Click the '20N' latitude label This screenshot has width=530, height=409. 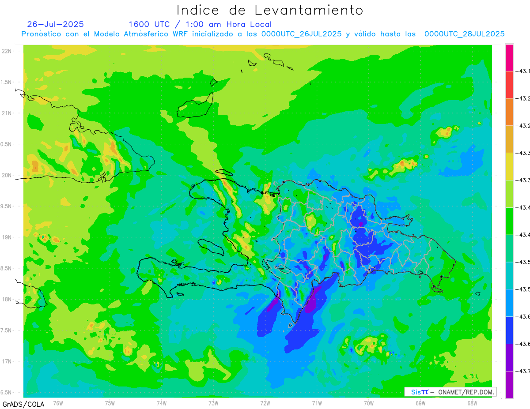(8, 175)
